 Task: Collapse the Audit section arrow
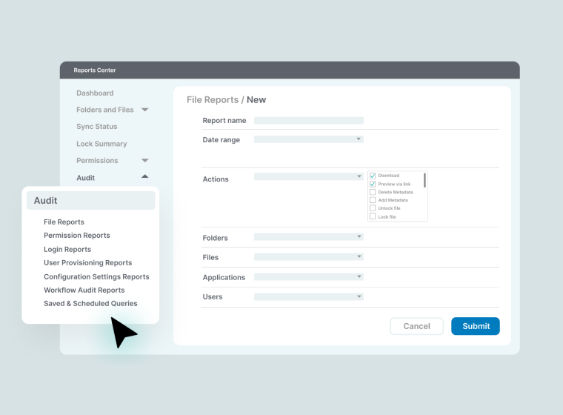pyautogui.click(x=145, y=176)
